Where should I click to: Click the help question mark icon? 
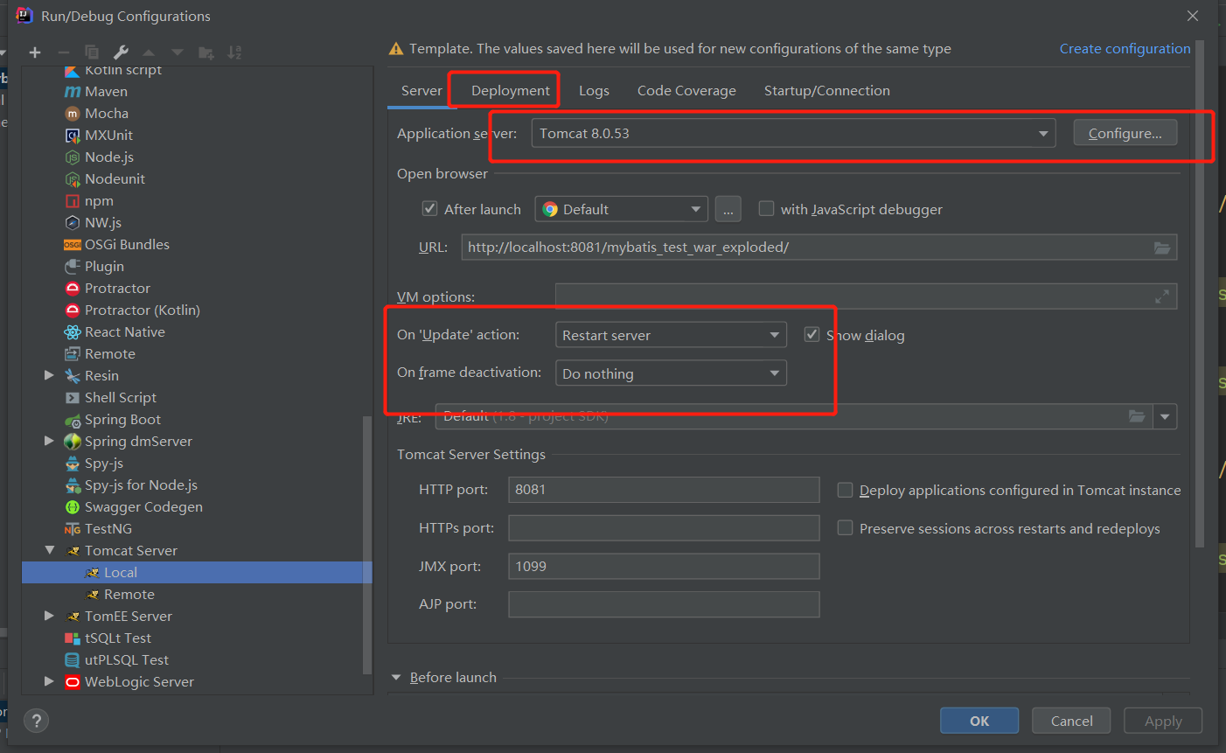point(36,721)
